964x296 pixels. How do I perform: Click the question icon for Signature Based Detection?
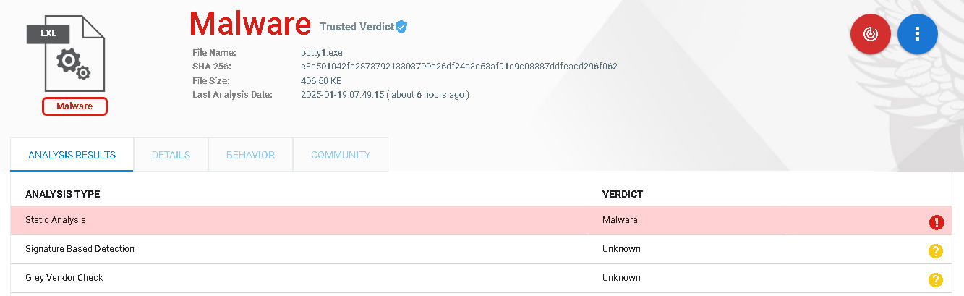click(x=936, y=251)
